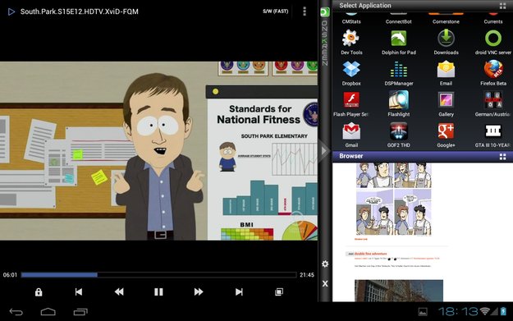Rewind the South Park video

click(119, 292)
